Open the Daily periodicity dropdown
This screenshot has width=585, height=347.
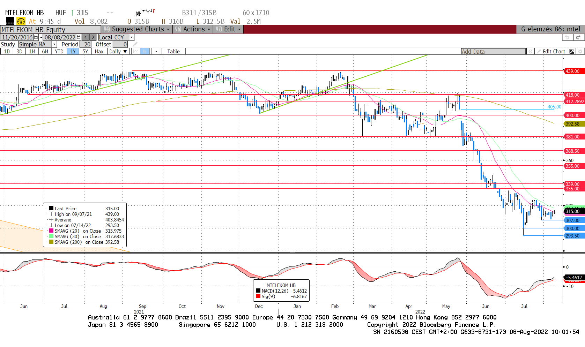(118, 52)
